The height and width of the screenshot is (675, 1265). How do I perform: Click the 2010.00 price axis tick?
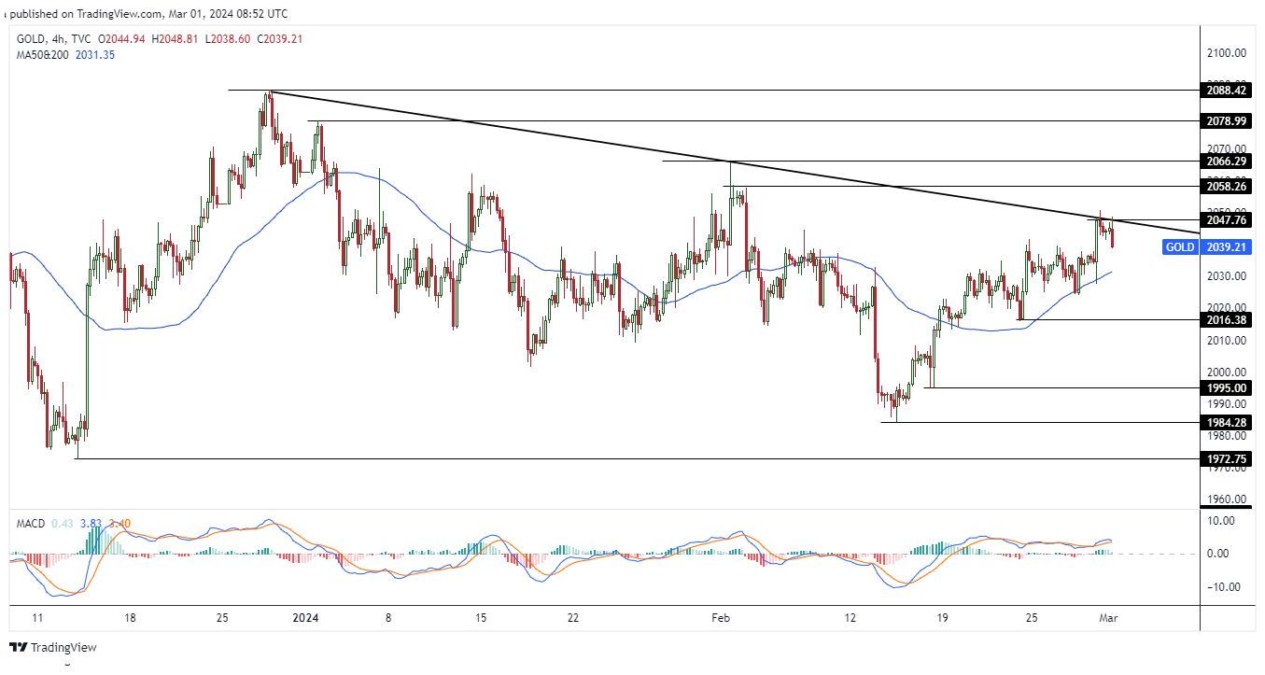1227,340
